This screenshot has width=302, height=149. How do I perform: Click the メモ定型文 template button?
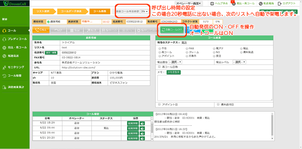(174, 72)
